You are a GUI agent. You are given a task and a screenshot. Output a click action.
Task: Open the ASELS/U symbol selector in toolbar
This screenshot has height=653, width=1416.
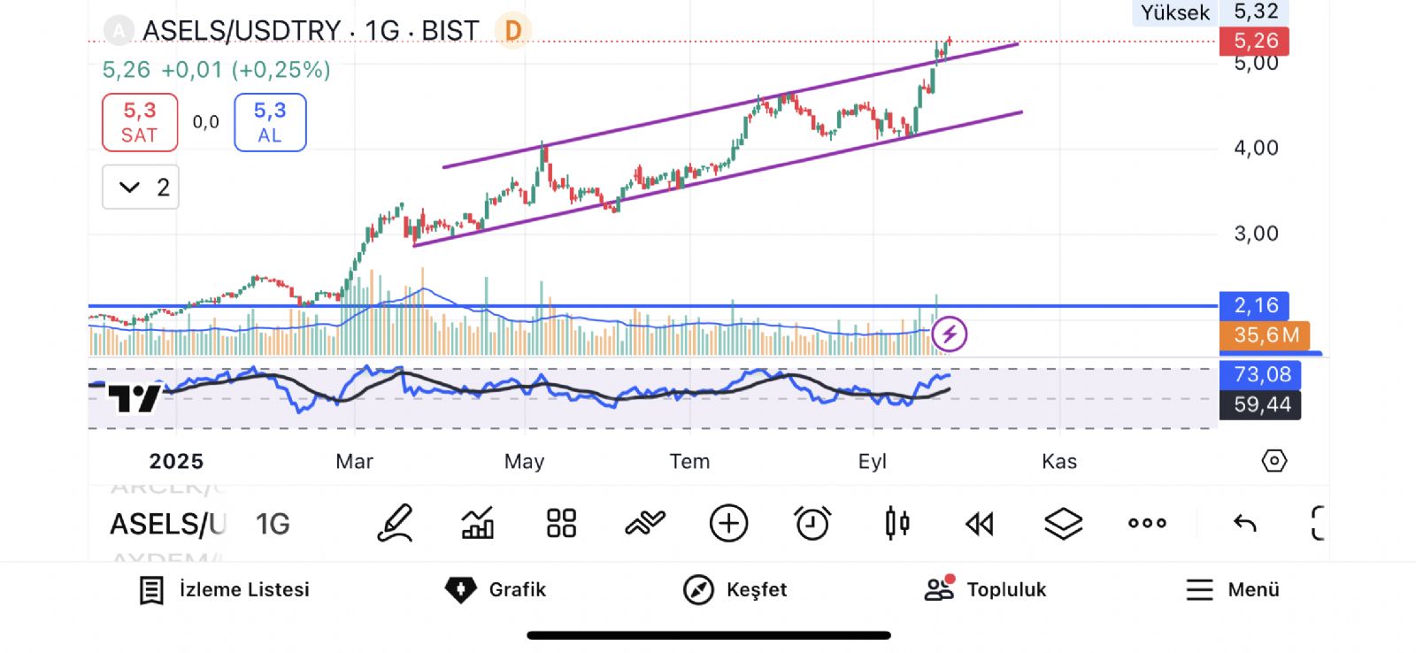(168, 524)
